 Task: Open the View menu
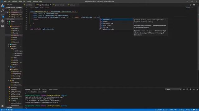[x=20, y=2]
